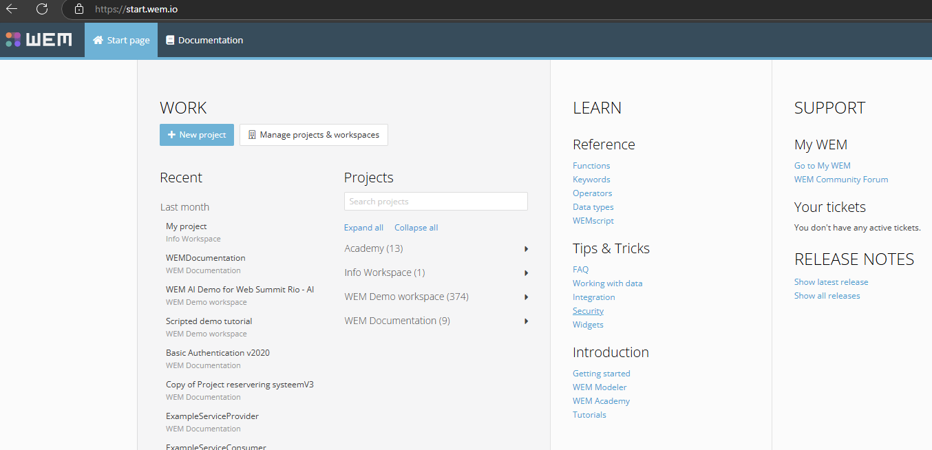932x450 pixels.
Task: Open the Documentation tab
Action: point(204,41)
